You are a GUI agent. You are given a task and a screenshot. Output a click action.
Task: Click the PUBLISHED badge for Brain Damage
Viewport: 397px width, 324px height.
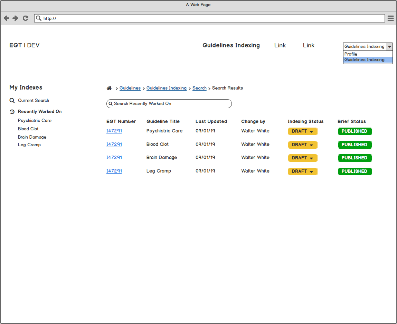(355, 158)
